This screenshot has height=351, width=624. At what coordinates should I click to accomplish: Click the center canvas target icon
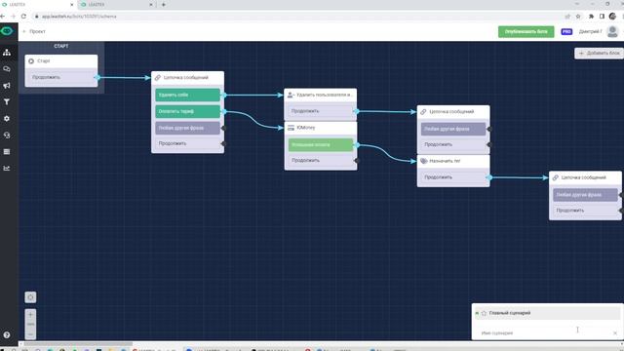(30, 297)
